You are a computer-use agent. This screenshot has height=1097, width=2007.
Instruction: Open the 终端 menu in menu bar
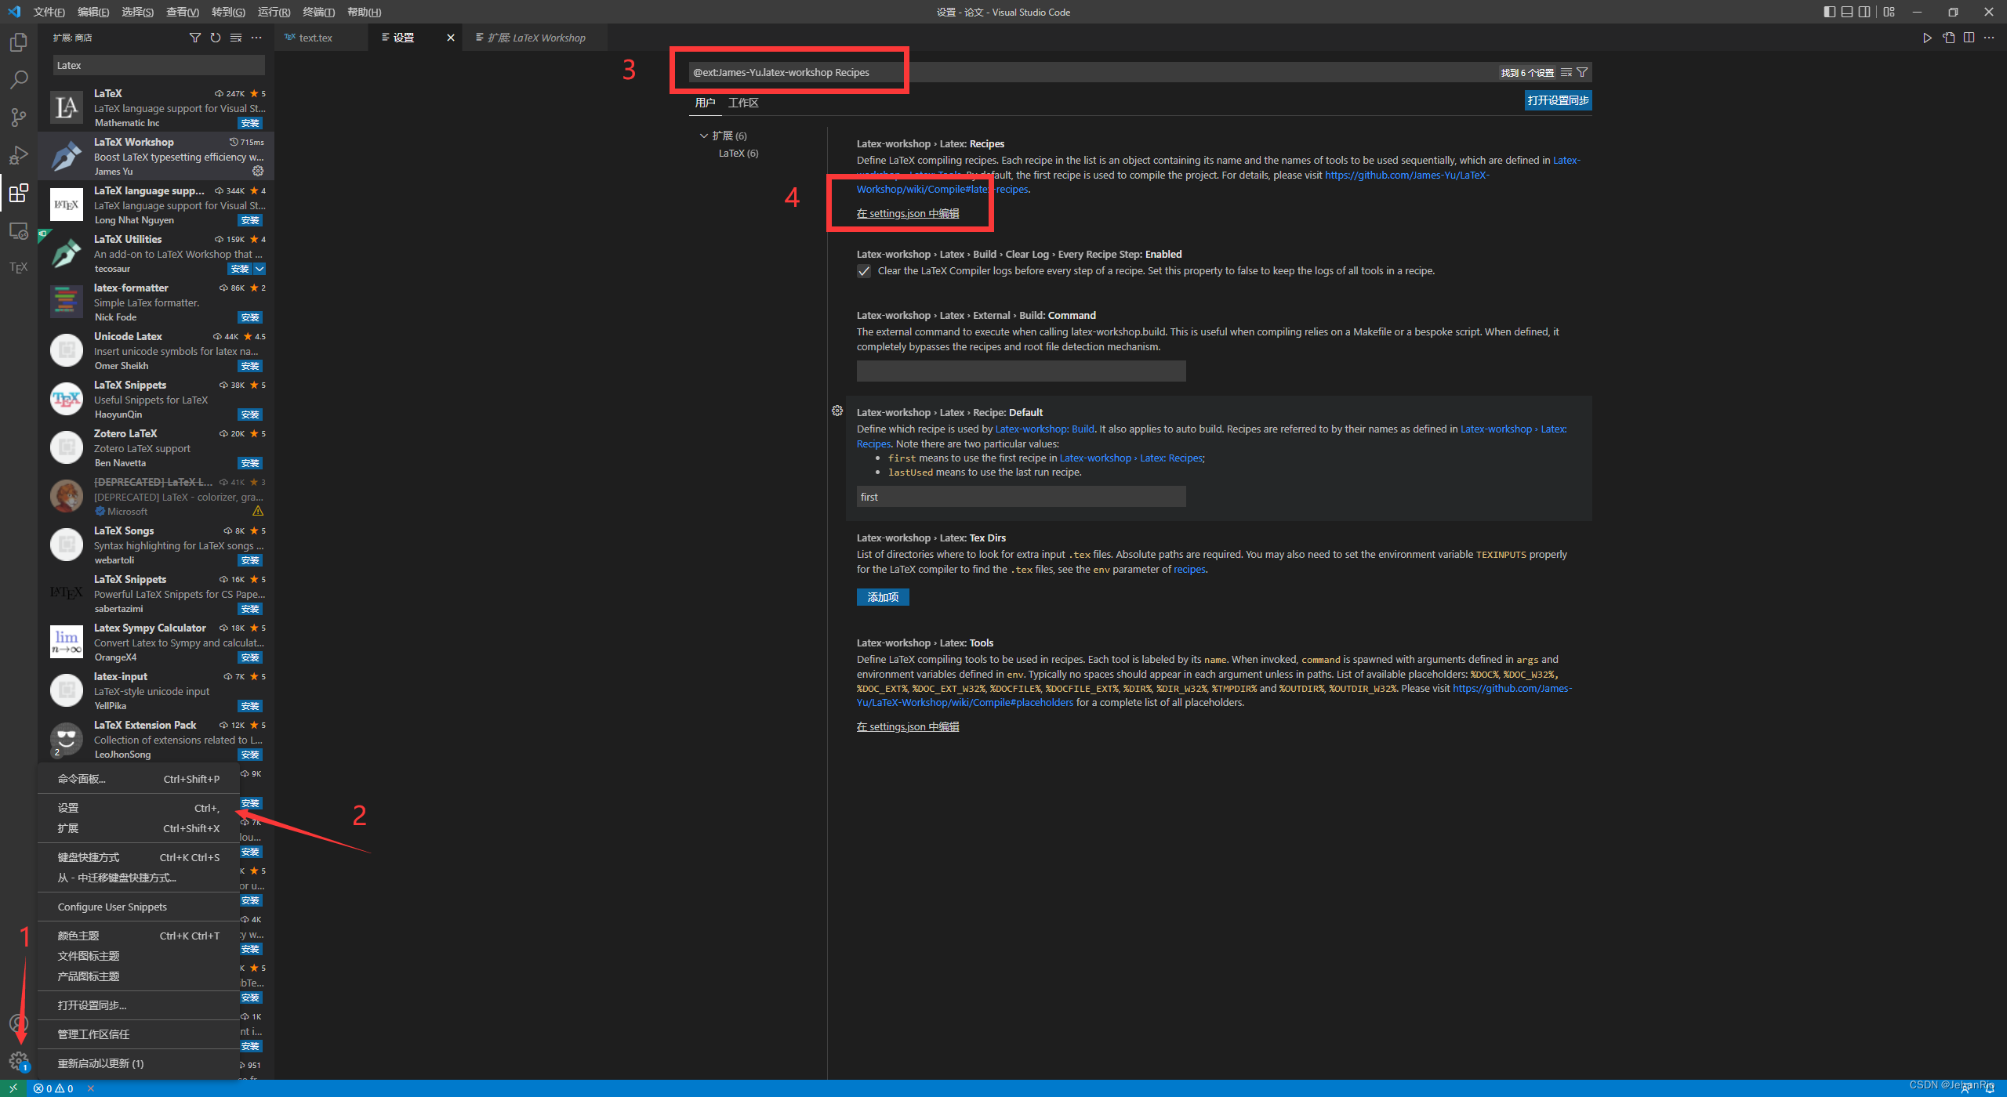318,12
